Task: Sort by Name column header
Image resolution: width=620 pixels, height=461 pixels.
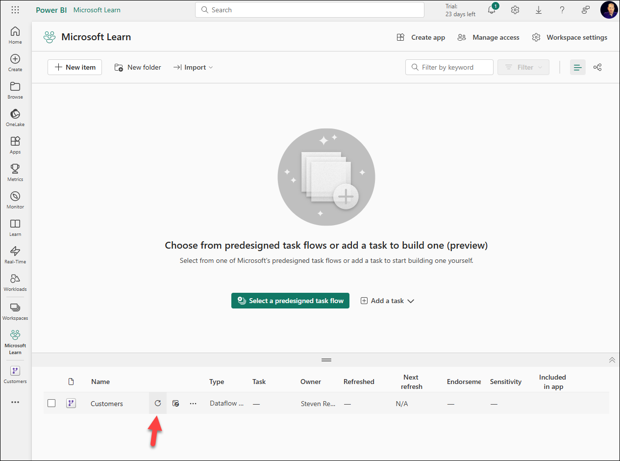Action: click(100, 382)
